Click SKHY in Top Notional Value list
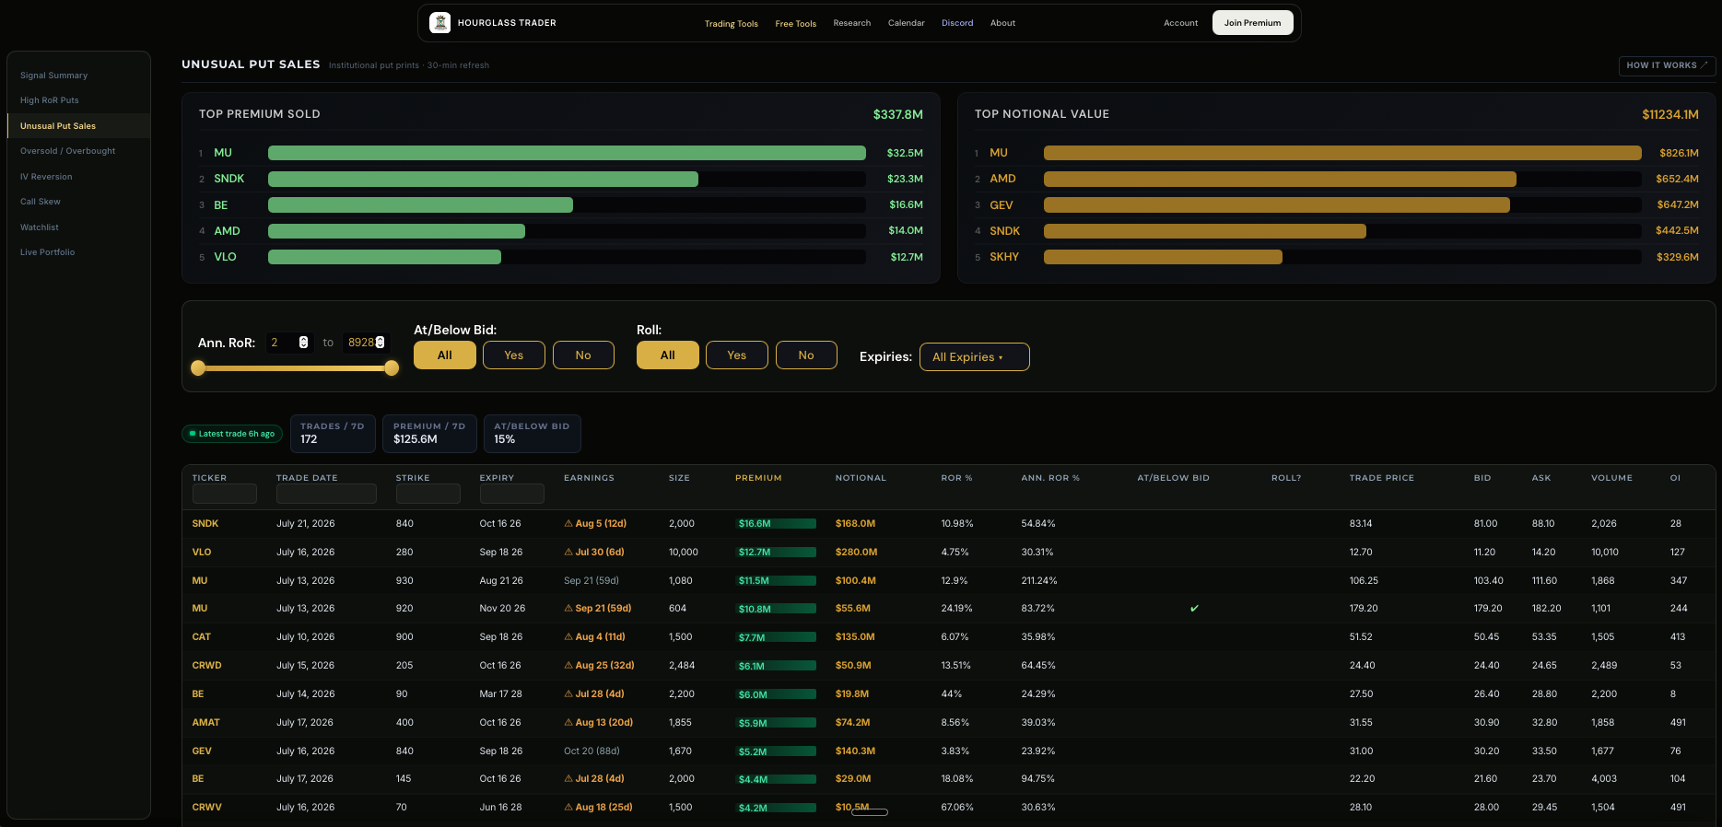Screen dimensions: 1722x827 click(1004, 257)
